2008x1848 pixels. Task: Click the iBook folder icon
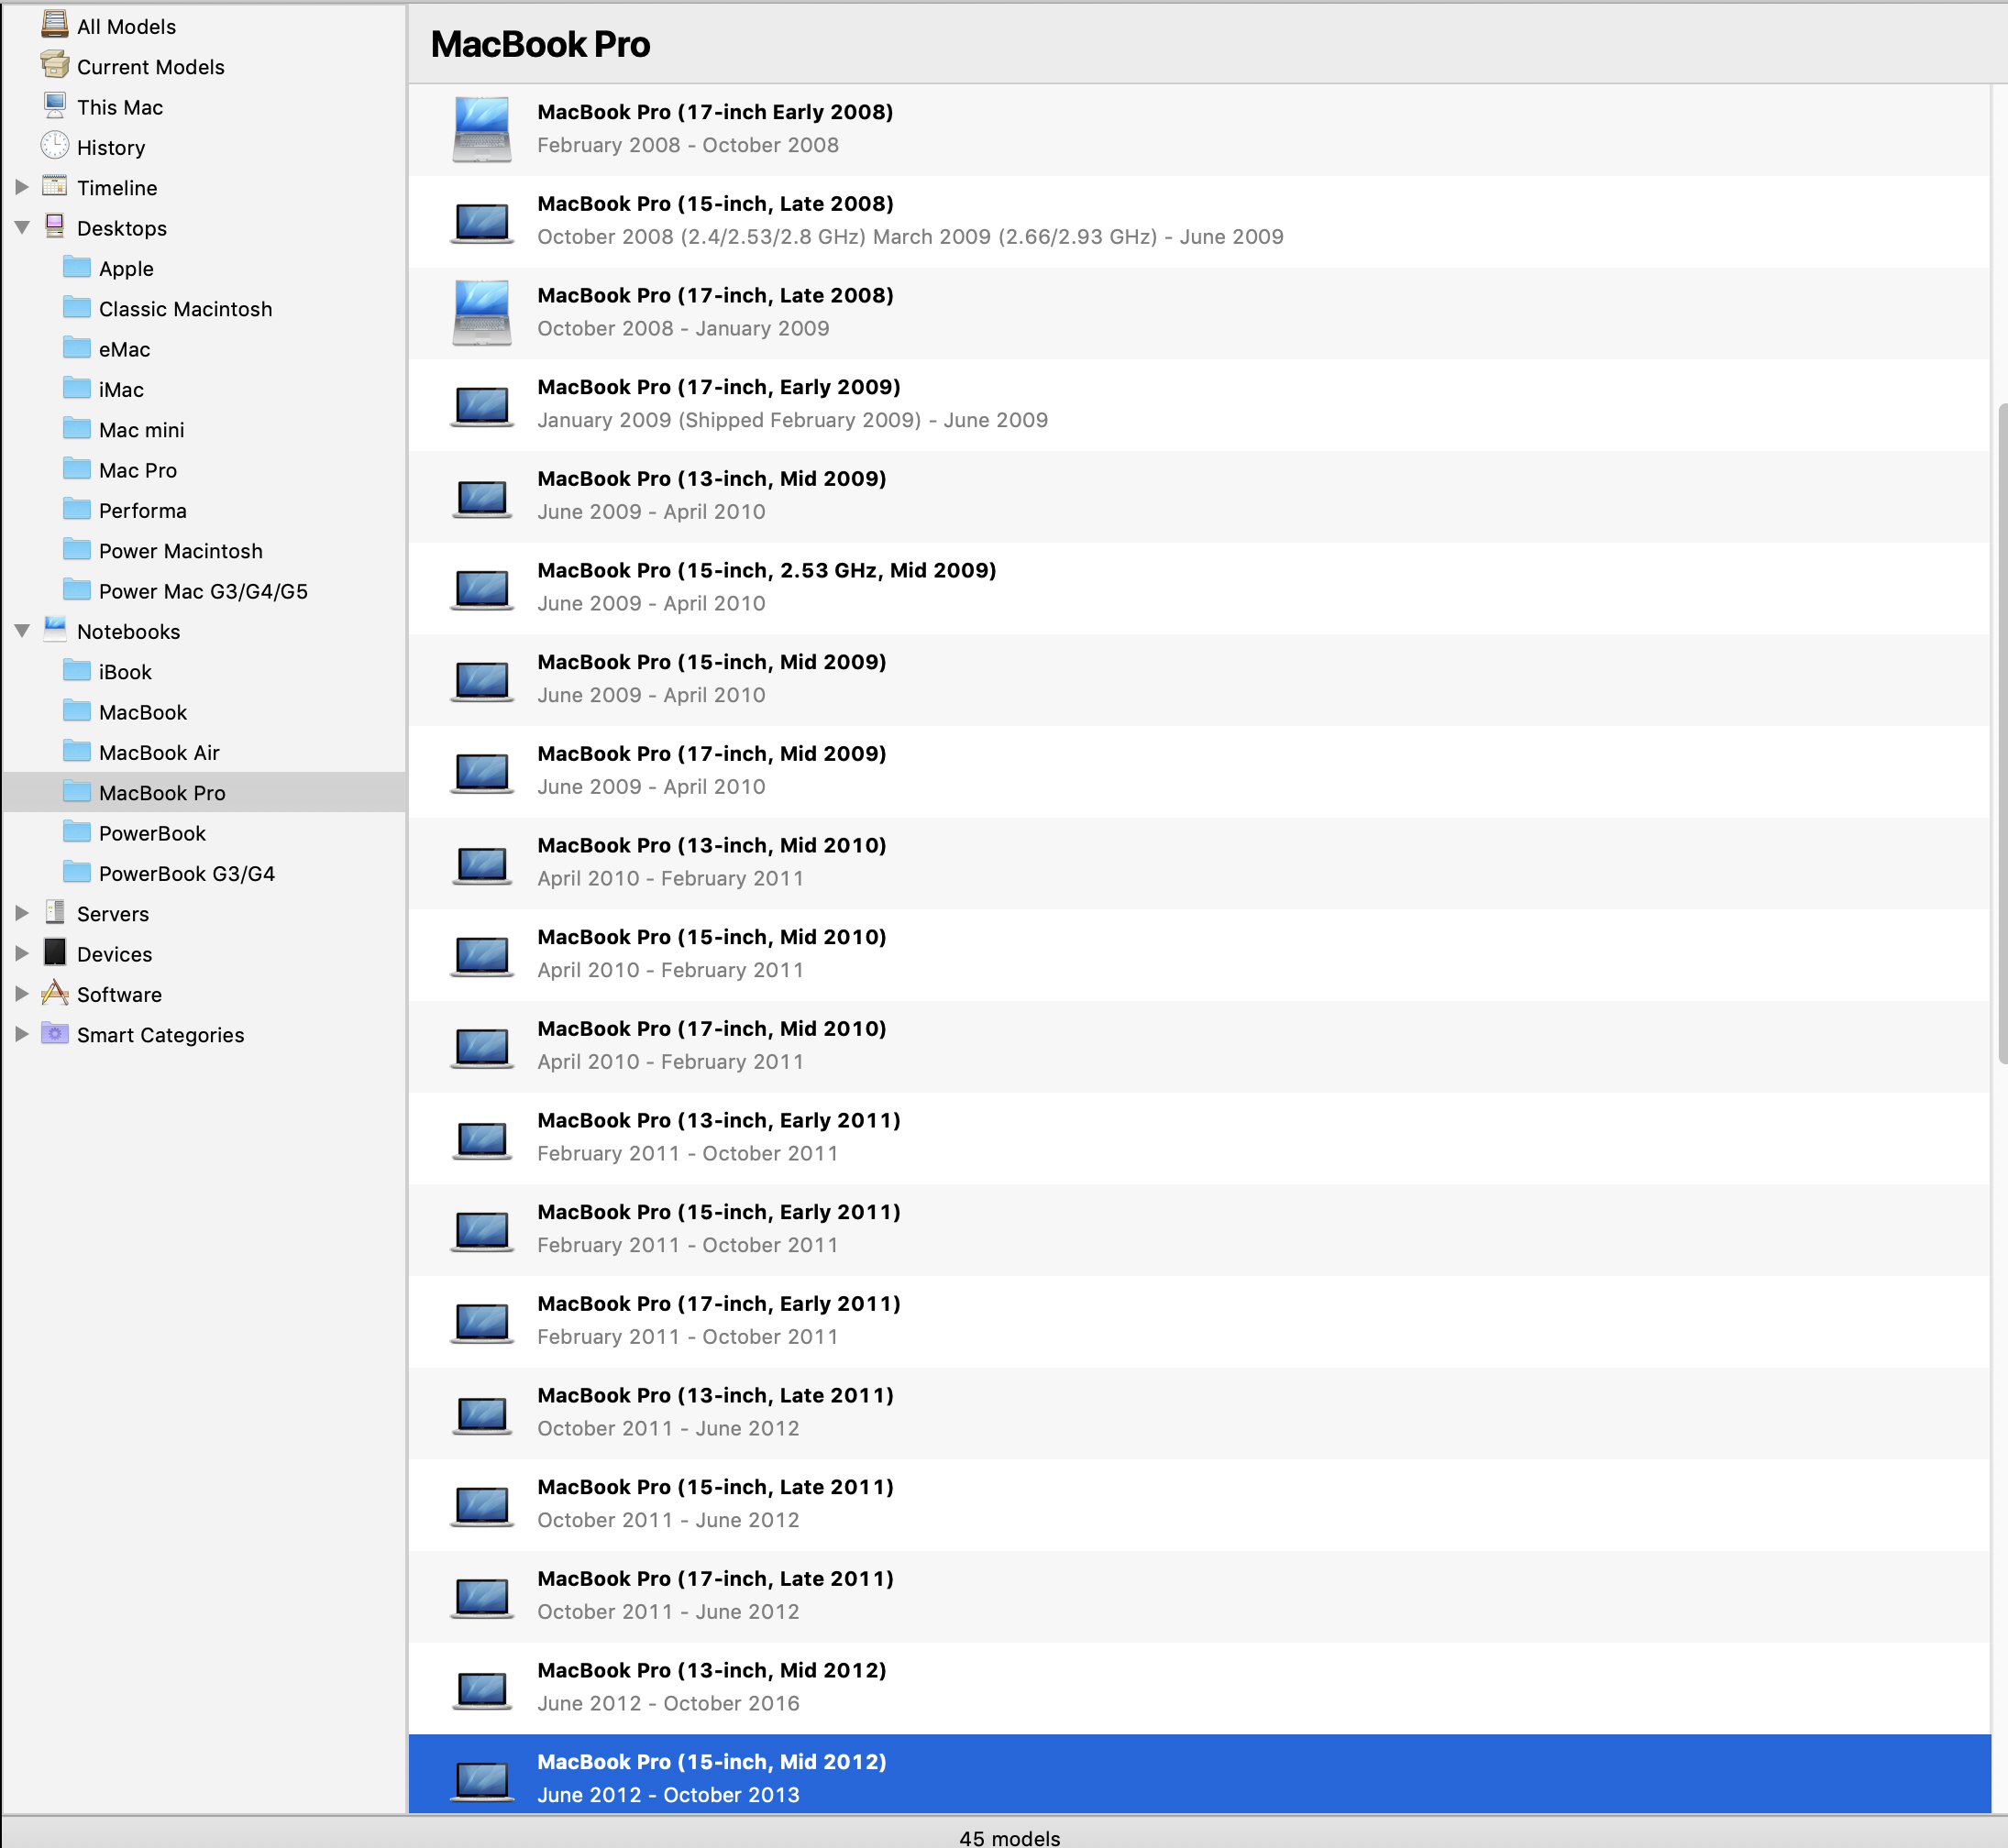pyautogui.click(x=77, y=670)
